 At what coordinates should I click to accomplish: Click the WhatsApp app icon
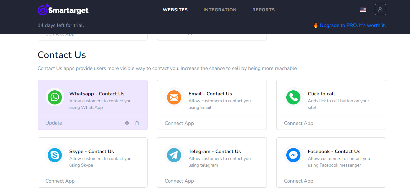[55, 97]
